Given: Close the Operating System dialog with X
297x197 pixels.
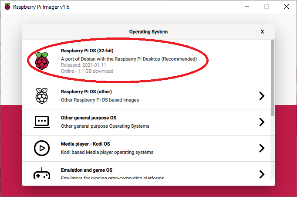Looking at the screenshot, I should pos(262,32).
